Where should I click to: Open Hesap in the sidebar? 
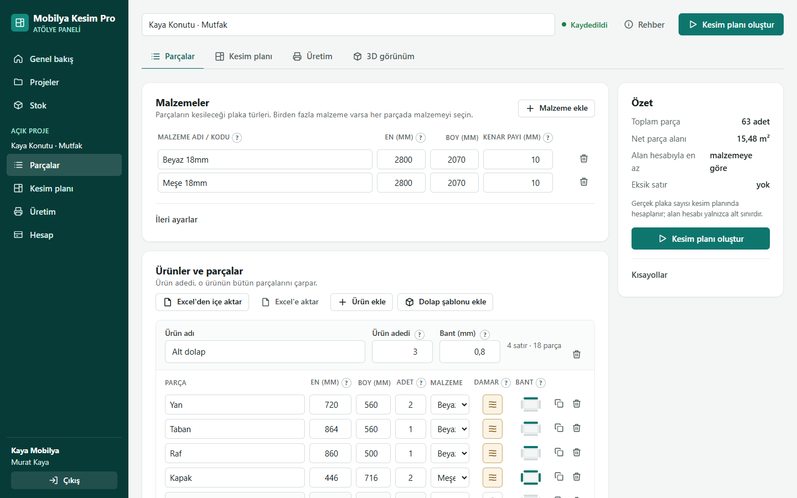[64, 235]
